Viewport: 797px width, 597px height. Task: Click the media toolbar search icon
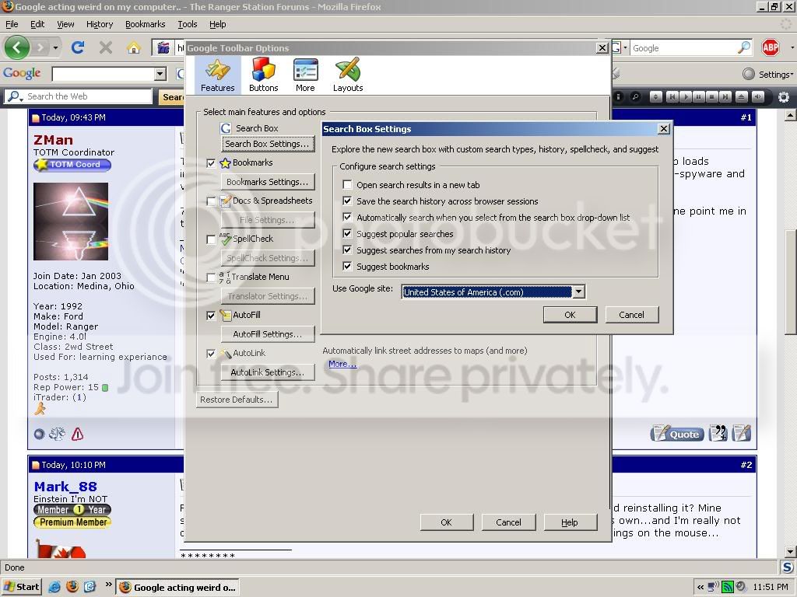pos(635,96)
